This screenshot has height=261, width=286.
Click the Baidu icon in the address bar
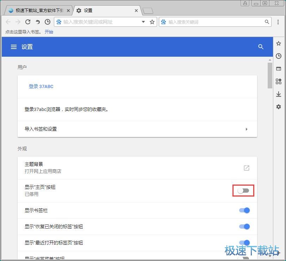[58, 21]
